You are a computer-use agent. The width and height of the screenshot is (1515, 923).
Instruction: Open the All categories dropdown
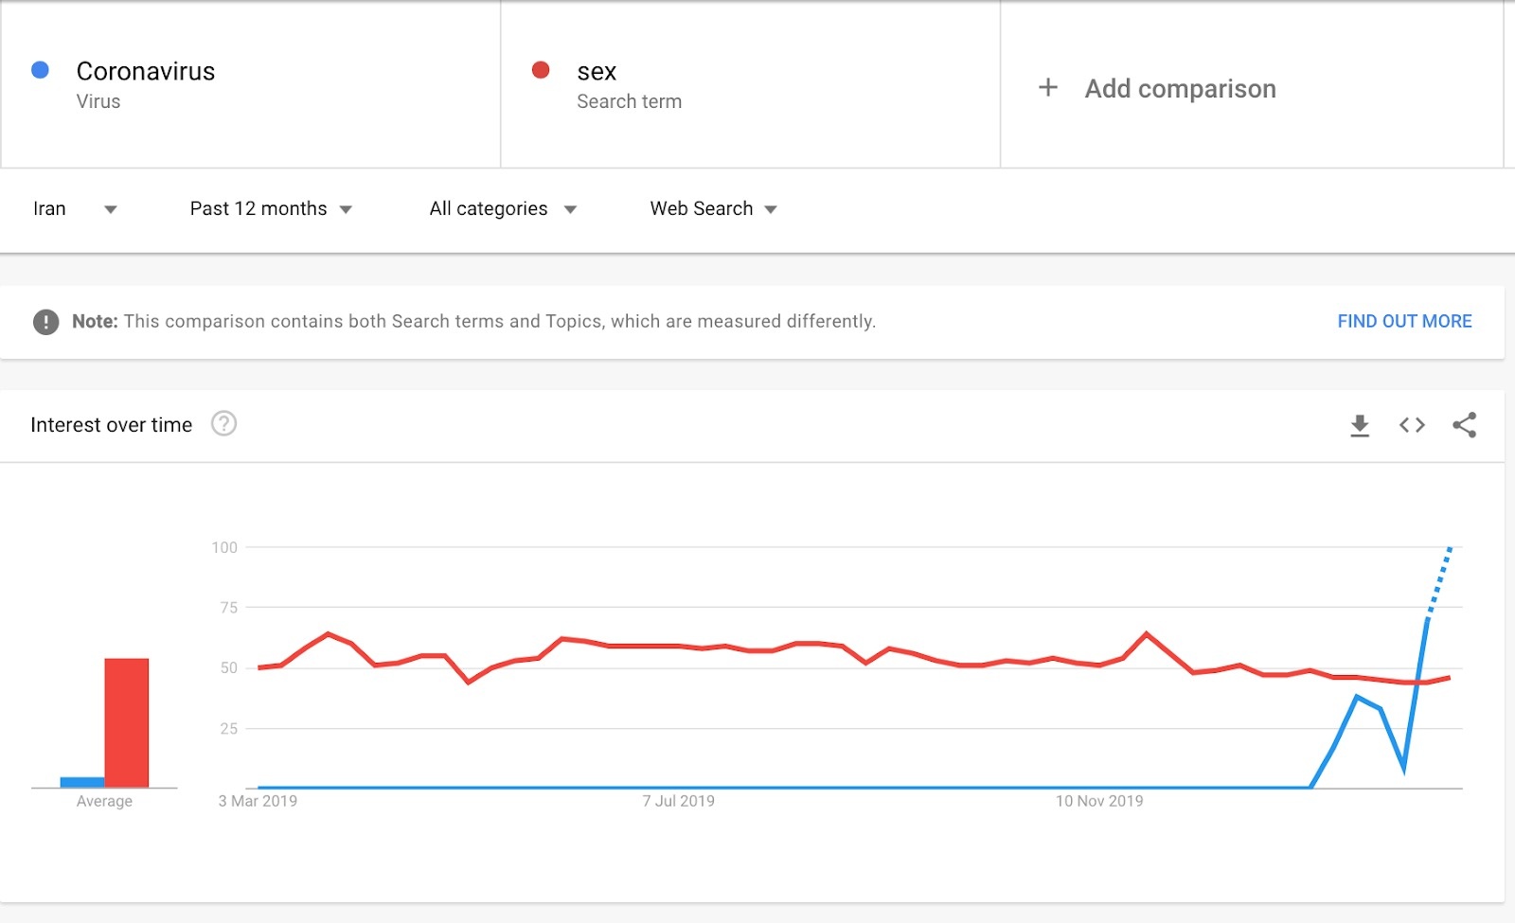pyautogui.click(x=503, y=209)
